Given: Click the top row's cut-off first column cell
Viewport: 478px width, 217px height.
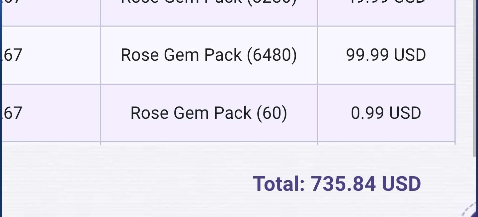Looking at the screenshot, I should click(x=51, y=13).
